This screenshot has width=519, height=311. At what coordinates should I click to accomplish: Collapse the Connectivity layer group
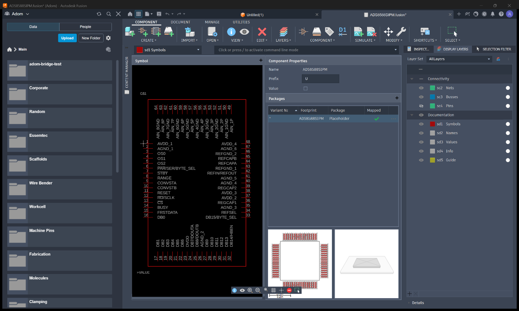point(412,79)
